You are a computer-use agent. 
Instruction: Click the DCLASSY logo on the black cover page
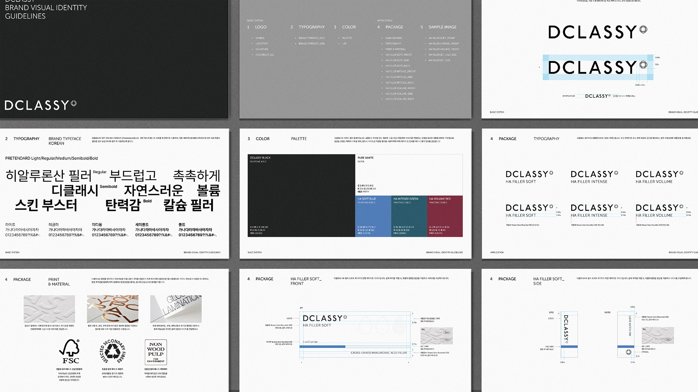(40, 105)
